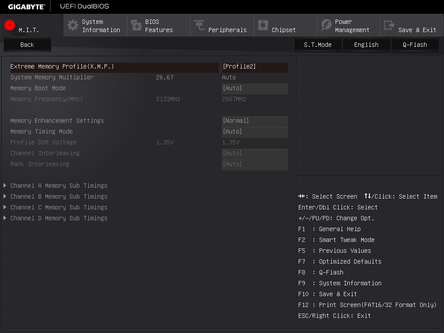Image resolution: width=444 pixels, height=333 pixels.
Task: Click the red M.I.T. tab icon
Action: 10,25
